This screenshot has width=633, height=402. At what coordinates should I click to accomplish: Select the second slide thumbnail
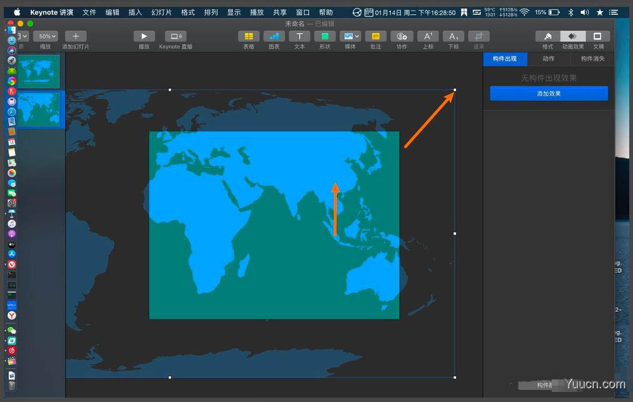[x=39, y=110]
